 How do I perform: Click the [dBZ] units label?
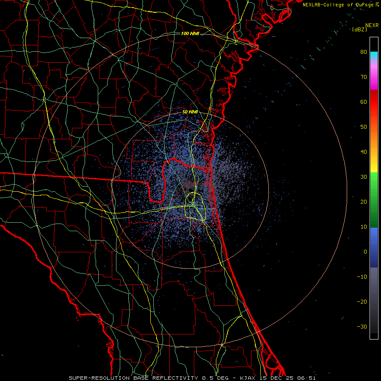tap(359, 29)
